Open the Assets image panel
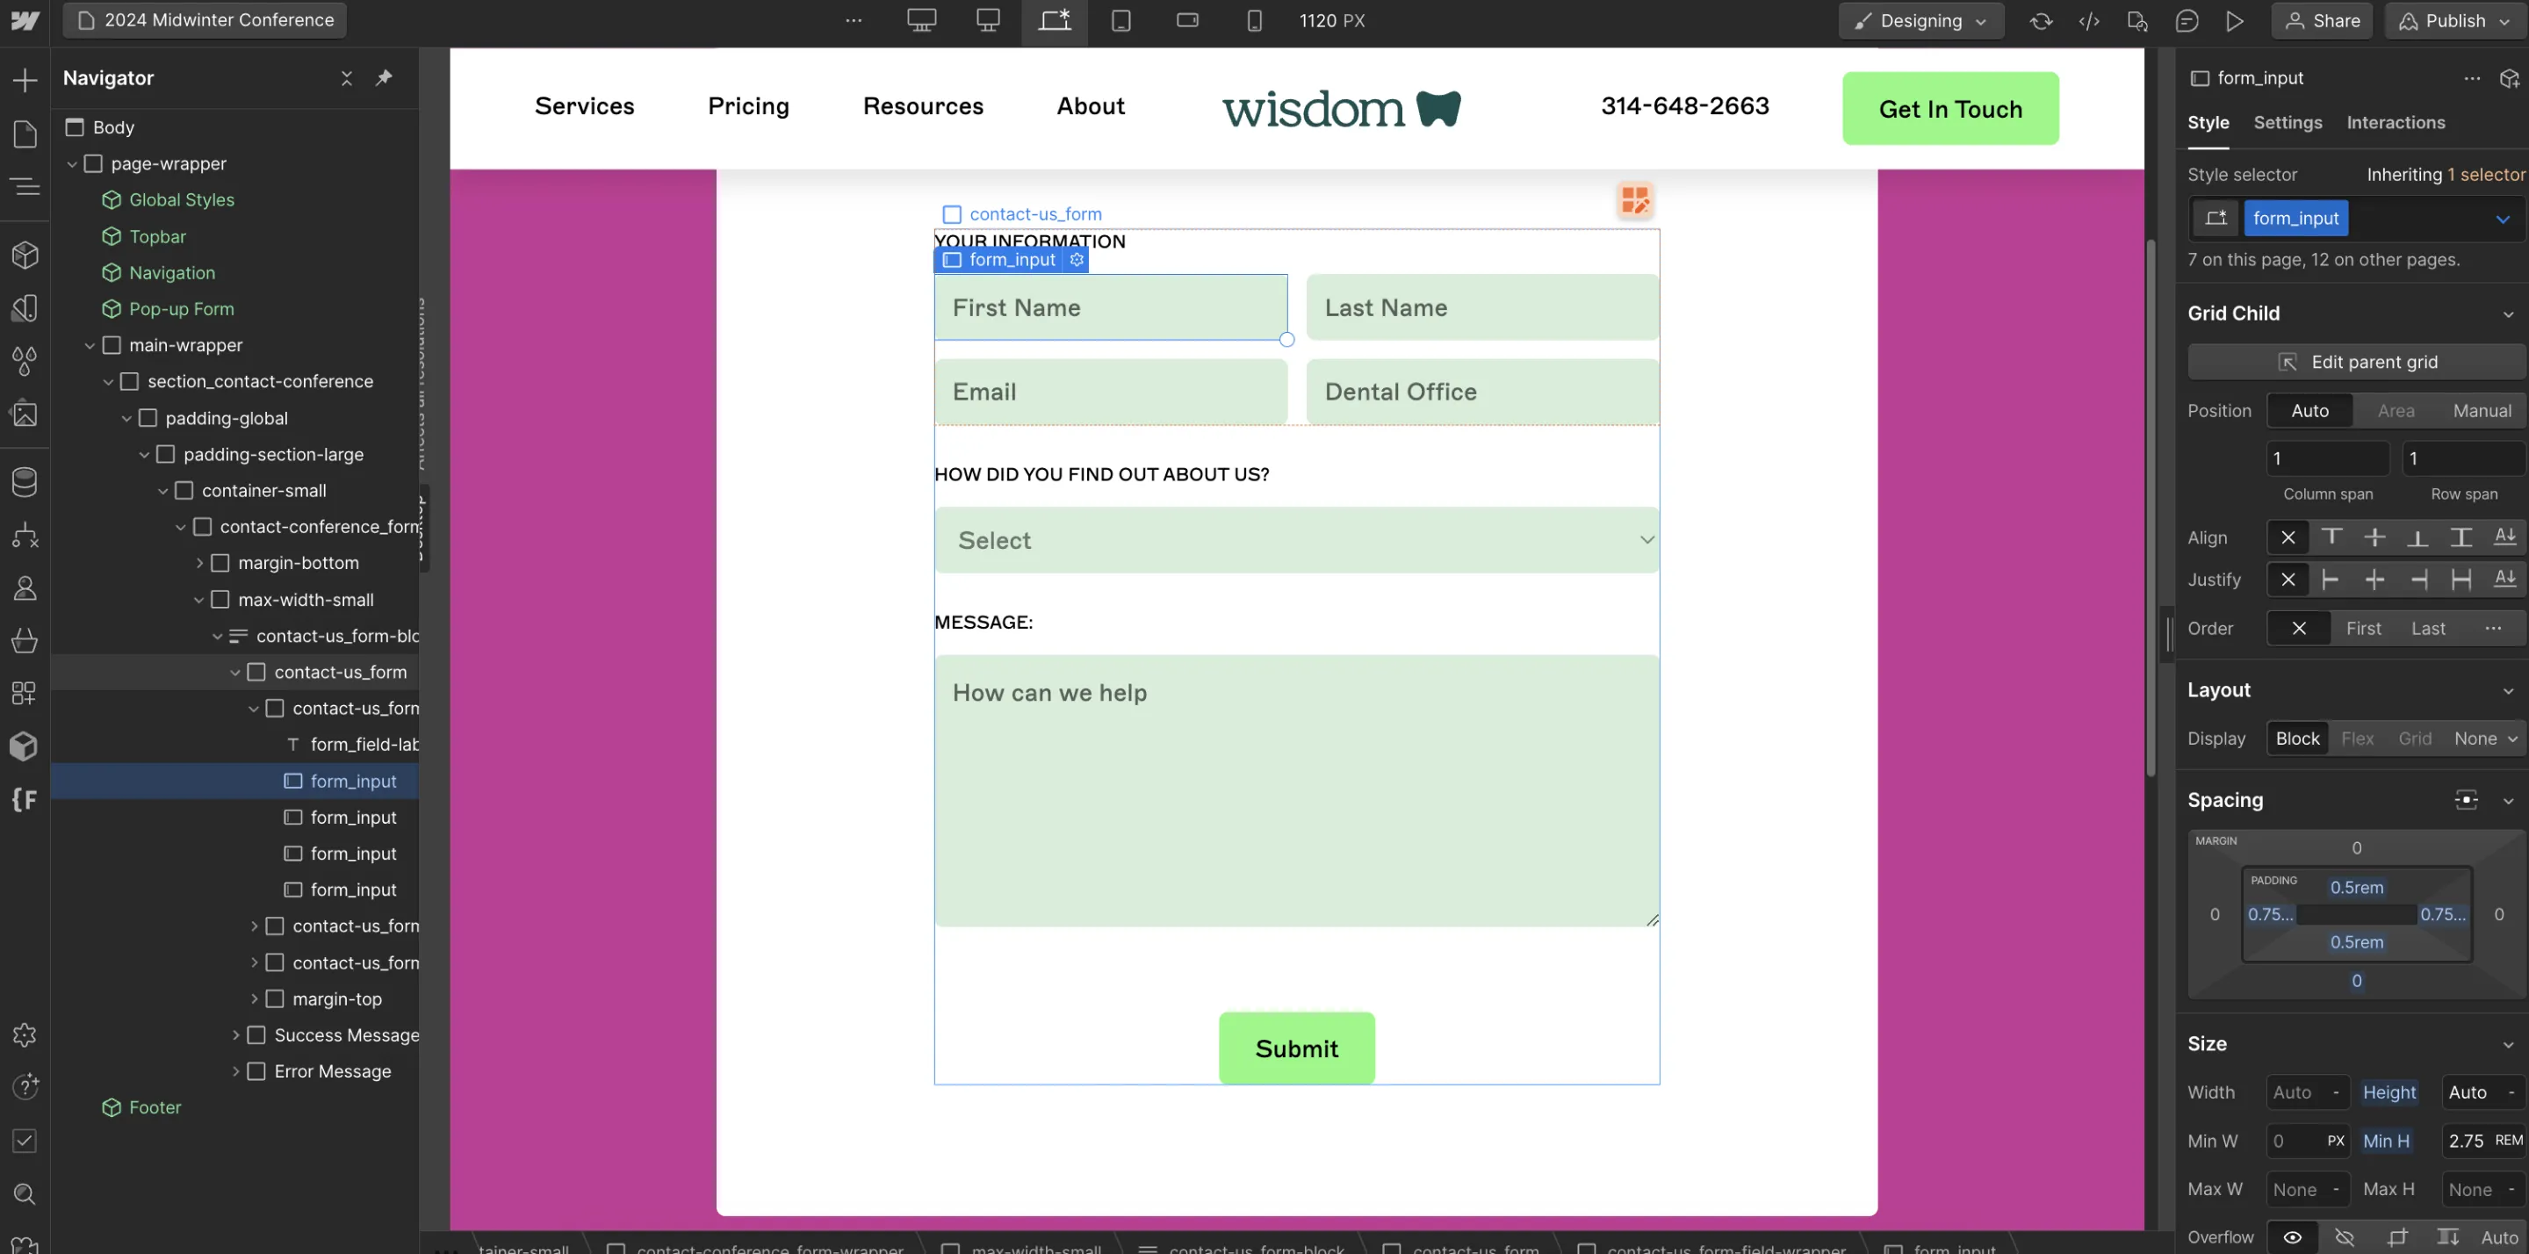This screenshot has height=1254, width=2529. (x=25, y=414)
